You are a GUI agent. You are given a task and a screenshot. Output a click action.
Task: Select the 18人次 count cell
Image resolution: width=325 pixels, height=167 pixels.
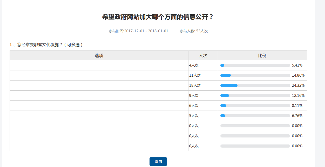tap(195, 85)
